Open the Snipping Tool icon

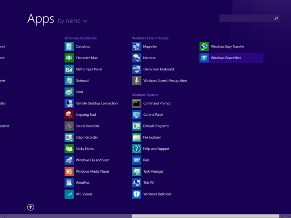[69, 115]
